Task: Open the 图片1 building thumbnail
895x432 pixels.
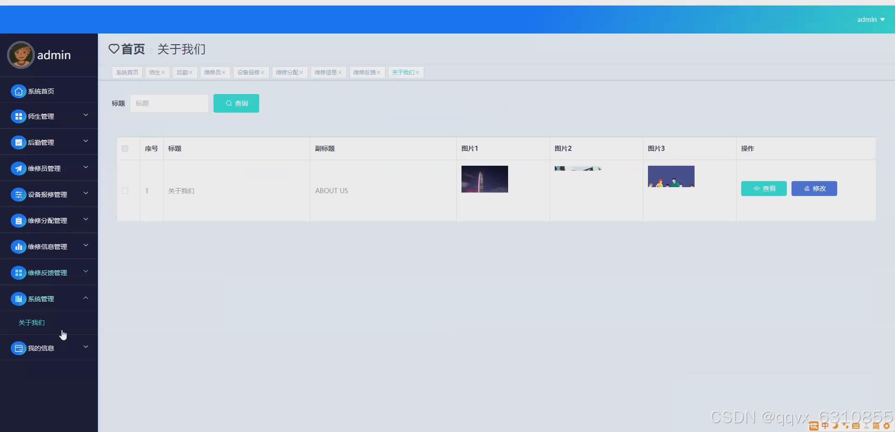Action: click(485, 179)
